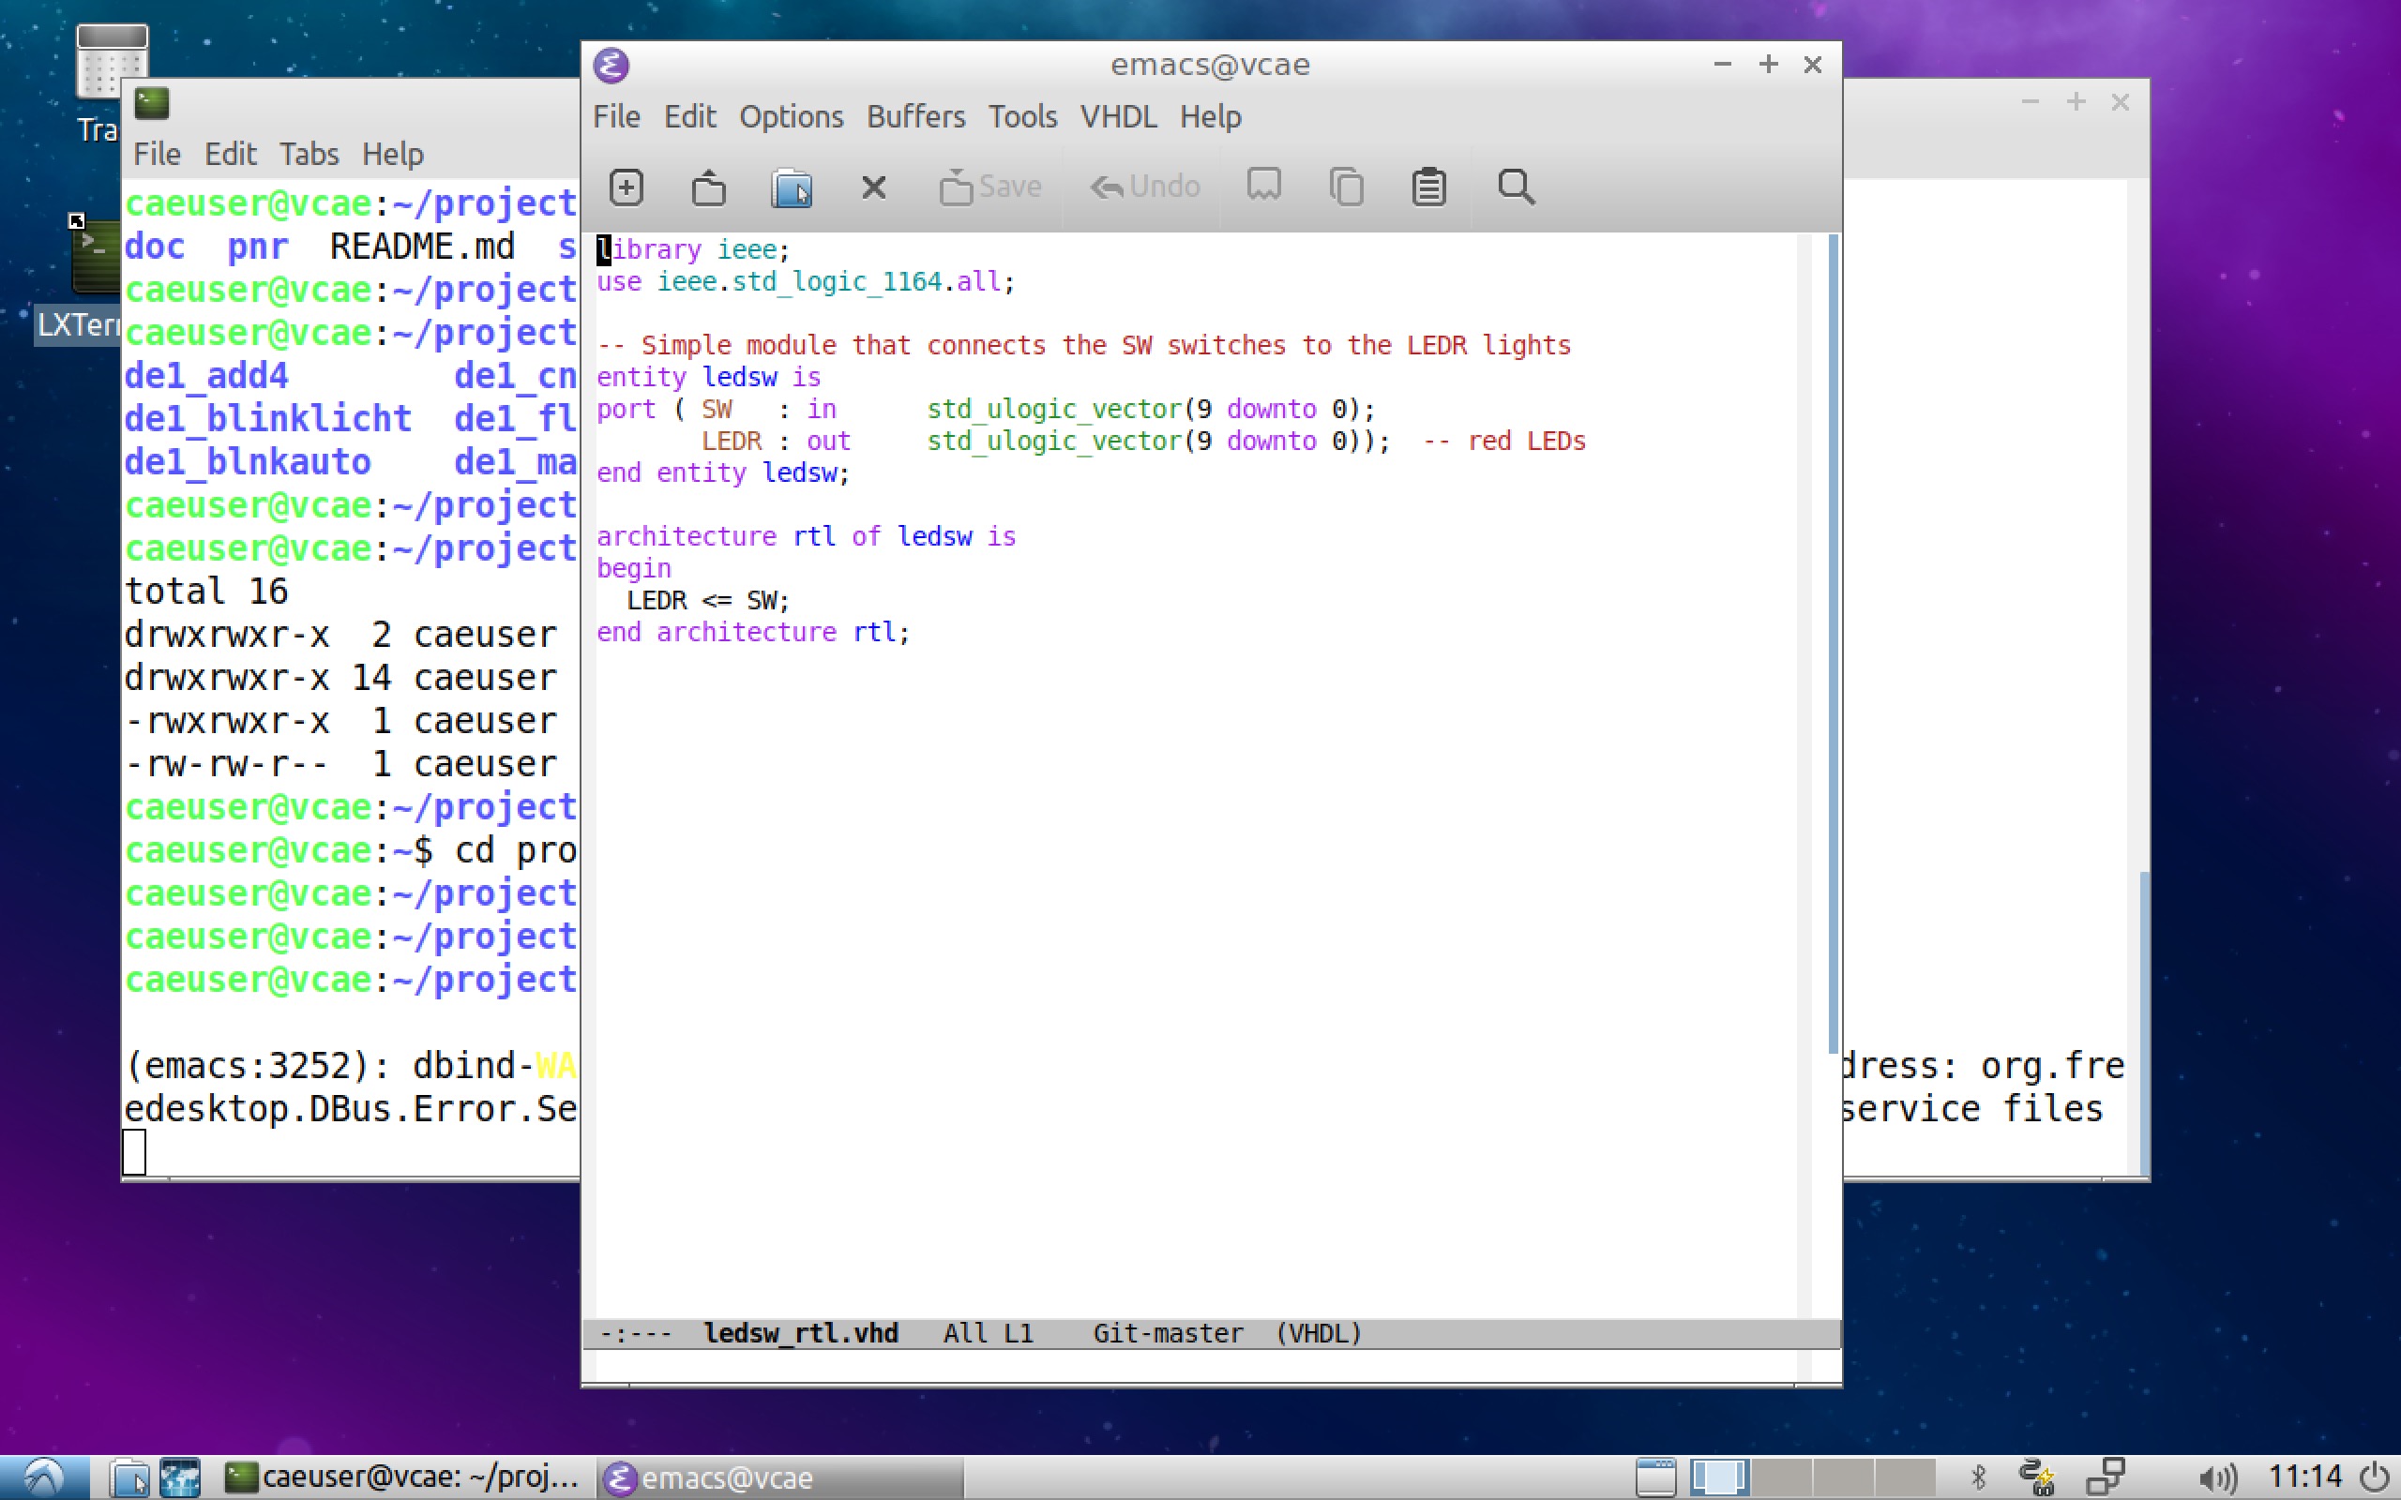Click the Kill Buffer X icon
The height and width of the screenshot is (1500, 2401).
tap(873, 187)
